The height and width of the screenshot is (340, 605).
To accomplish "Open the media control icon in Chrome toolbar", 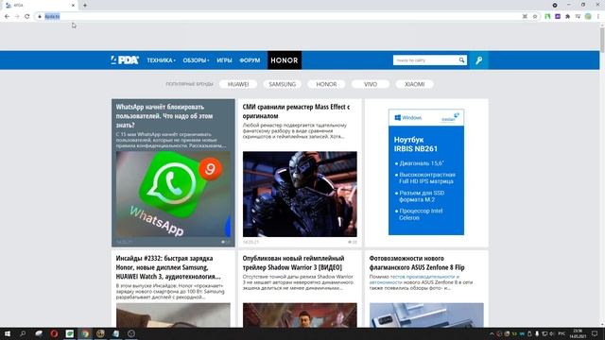I will pyautogui.click(x=578, y=16).
